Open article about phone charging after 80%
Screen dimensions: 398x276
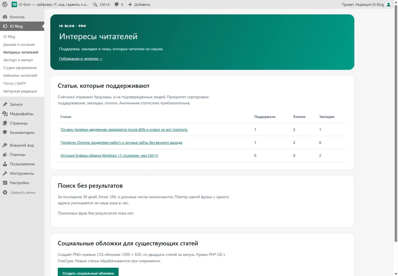[x=124, y=129]
